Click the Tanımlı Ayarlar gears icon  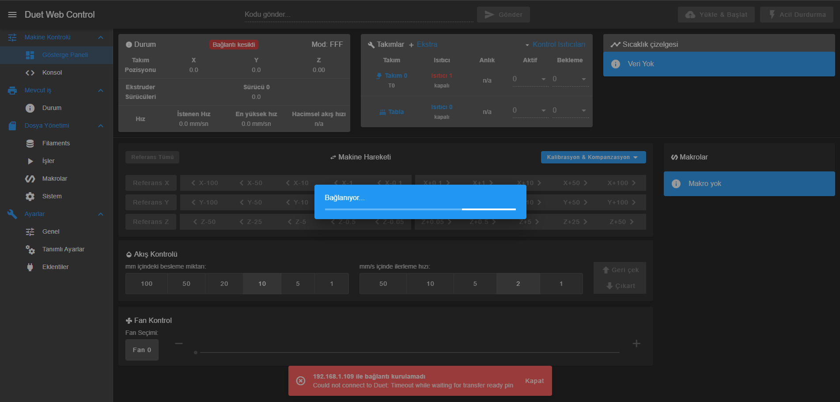click(30, 250)
